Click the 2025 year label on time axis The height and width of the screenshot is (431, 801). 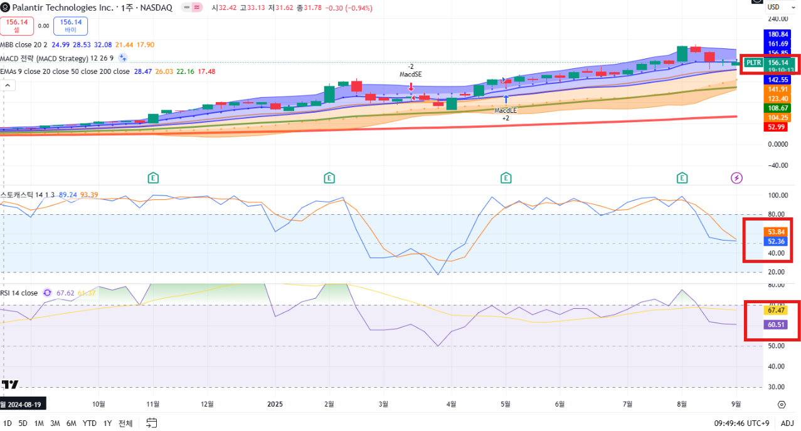tap(276, 404)
